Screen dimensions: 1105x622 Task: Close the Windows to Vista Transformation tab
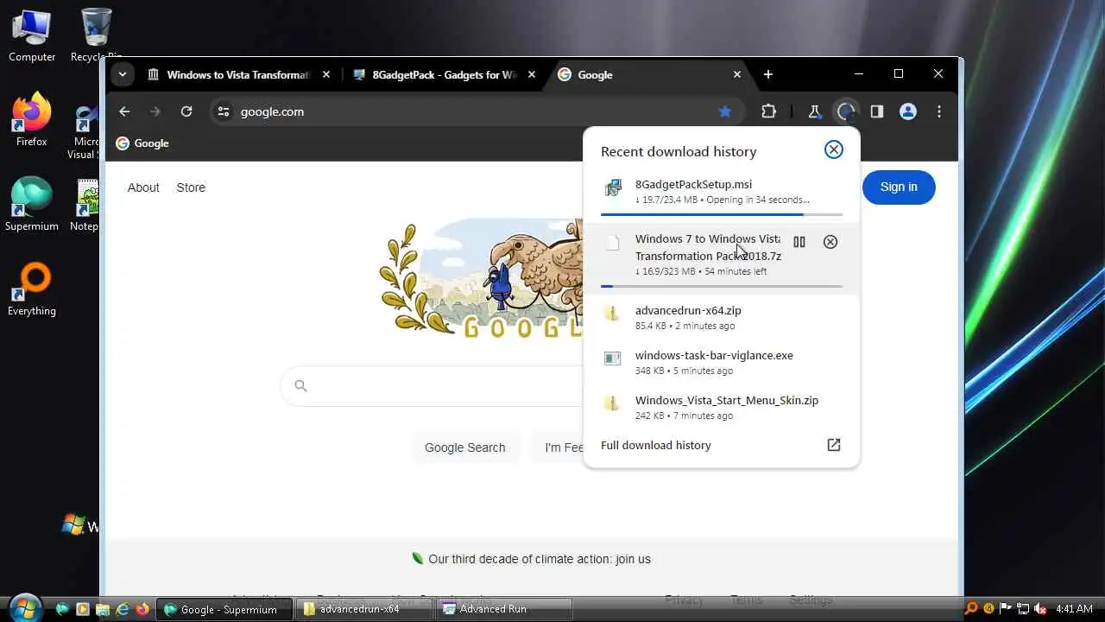point(326,75)
